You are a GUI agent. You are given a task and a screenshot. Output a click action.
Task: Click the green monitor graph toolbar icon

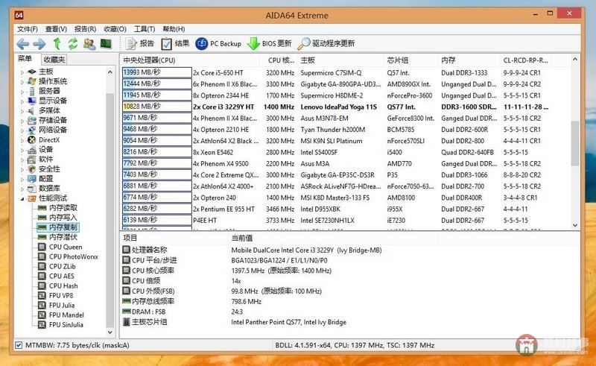click(106, 44)
